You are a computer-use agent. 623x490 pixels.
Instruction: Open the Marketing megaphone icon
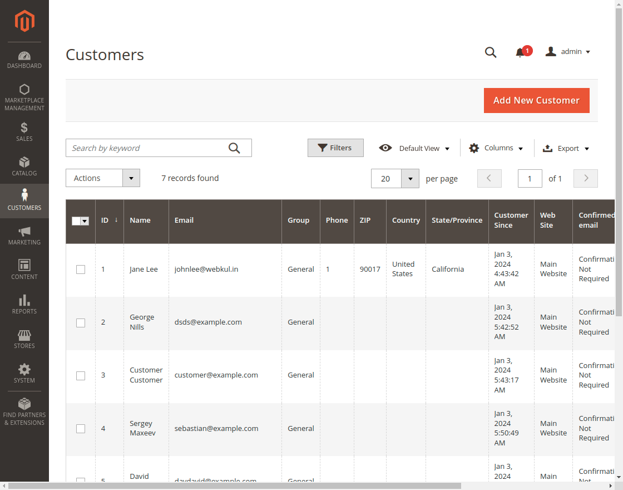24,235
